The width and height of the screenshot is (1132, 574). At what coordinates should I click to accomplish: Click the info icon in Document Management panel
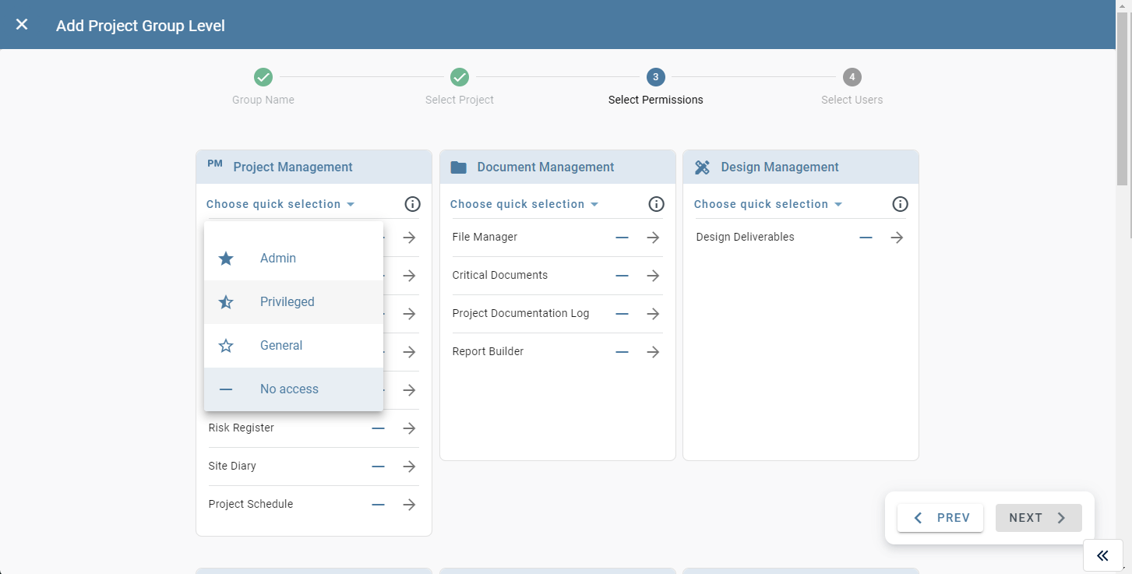click(x=656, y=204)
